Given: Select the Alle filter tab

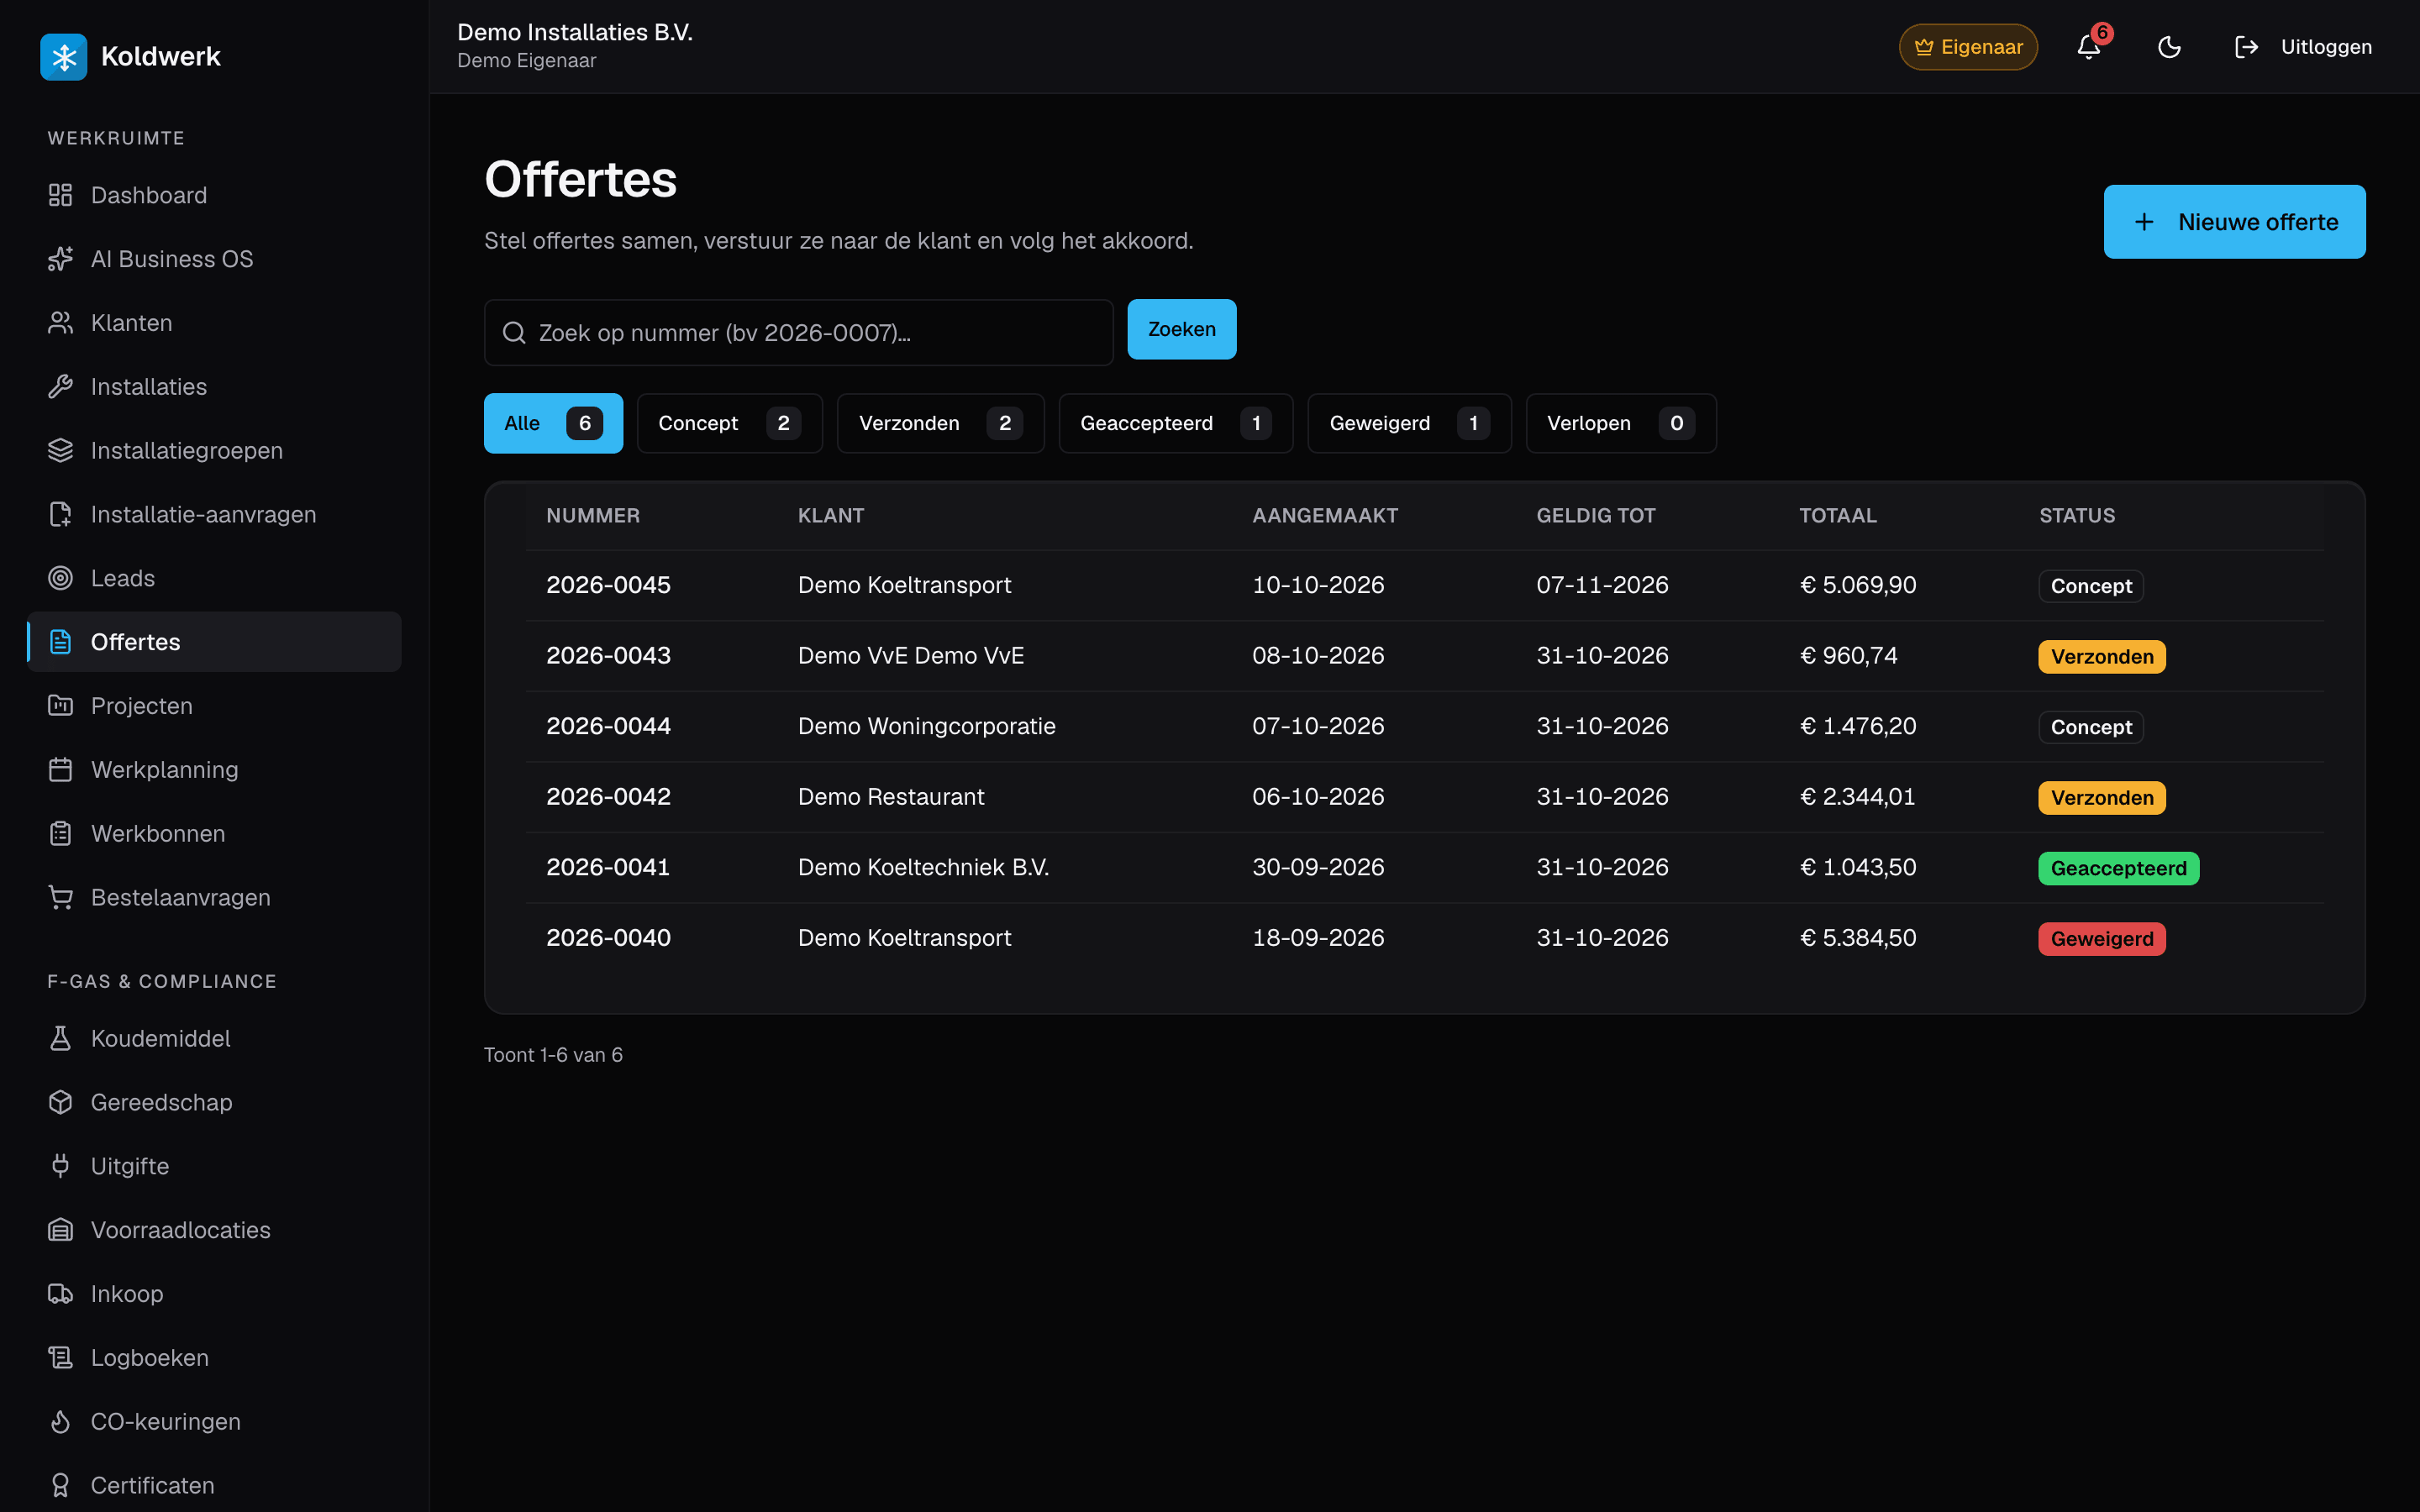Looking at the screenshot, I should tap(553, 423).
